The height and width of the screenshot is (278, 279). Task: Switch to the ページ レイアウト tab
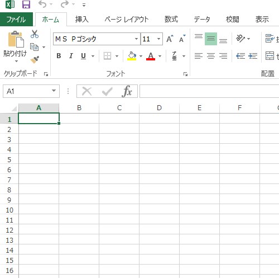coord(127,20)
